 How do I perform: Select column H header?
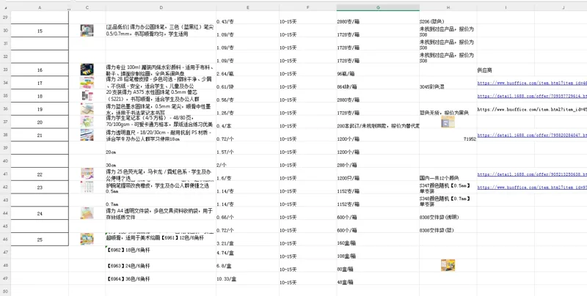pos(448,8)
